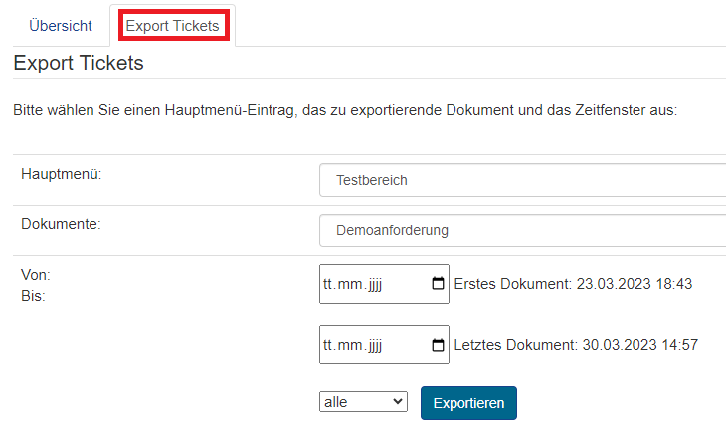Click the 'Von:' label
726x436 pixels.
tap(35, 275)
